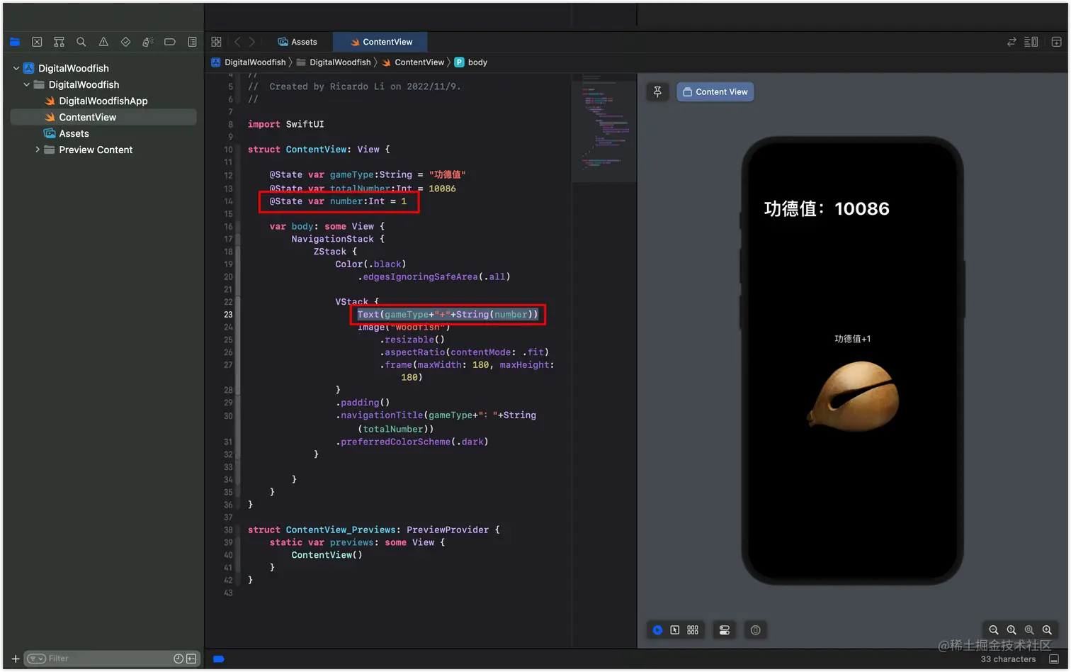Click line number 23 in the gutter
1071x672 pixels.
click(228, 315)
